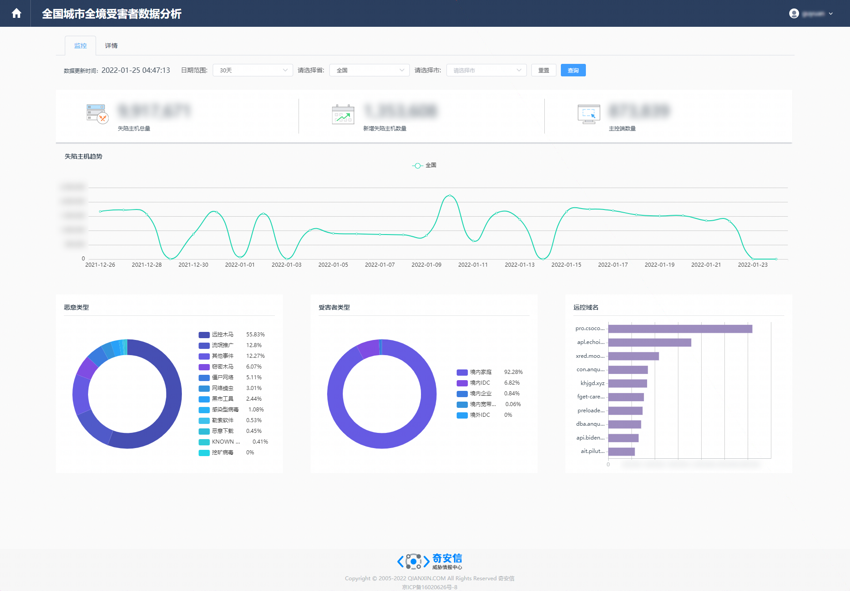Click 挖矿病毒 legend color swatch
This screenshot has width=850, height=591.
204,453
